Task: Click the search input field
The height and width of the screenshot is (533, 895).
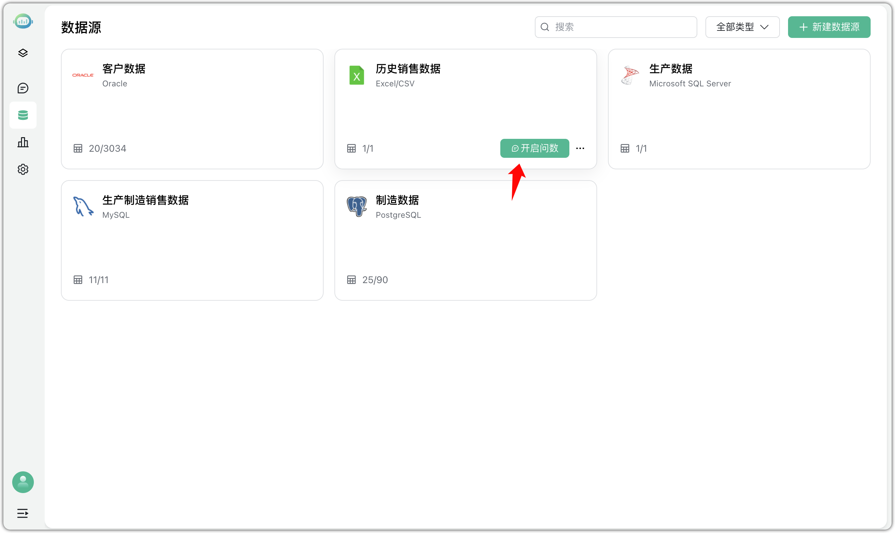Action: coord(615,26)
